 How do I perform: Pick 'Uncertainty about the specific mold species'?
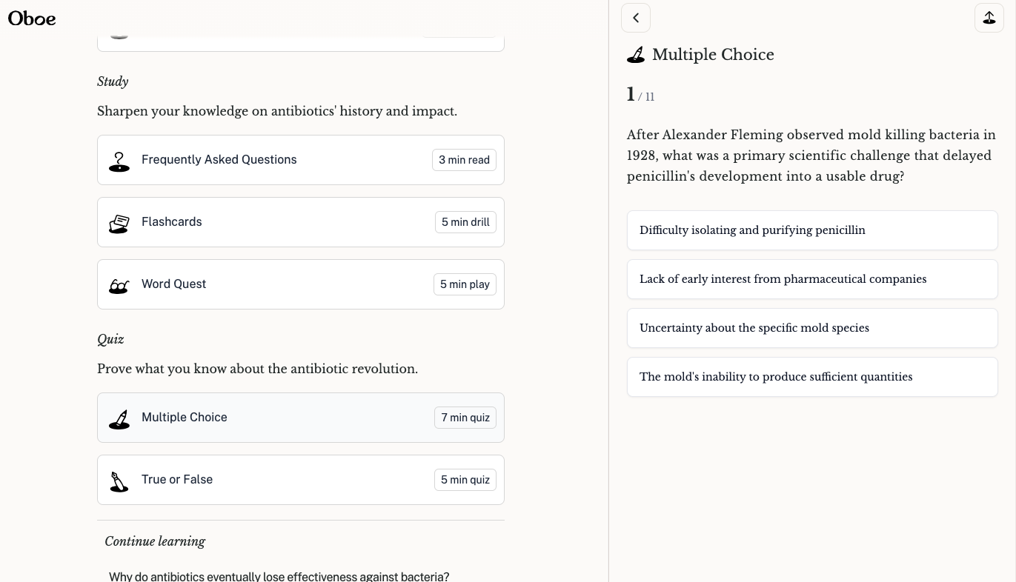[x=812, y=328]
